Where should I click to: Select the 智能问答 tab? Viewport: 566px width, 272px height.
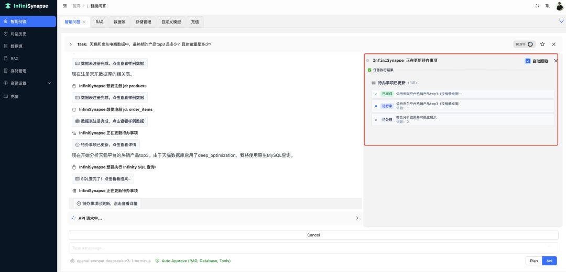point(72,22)
